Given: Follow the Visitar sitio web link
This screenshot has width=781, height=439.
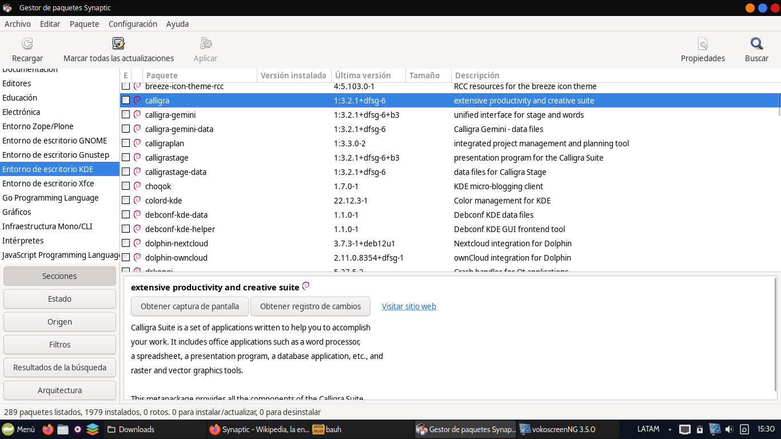Looking at the screenshot, I should pos(409,306).
